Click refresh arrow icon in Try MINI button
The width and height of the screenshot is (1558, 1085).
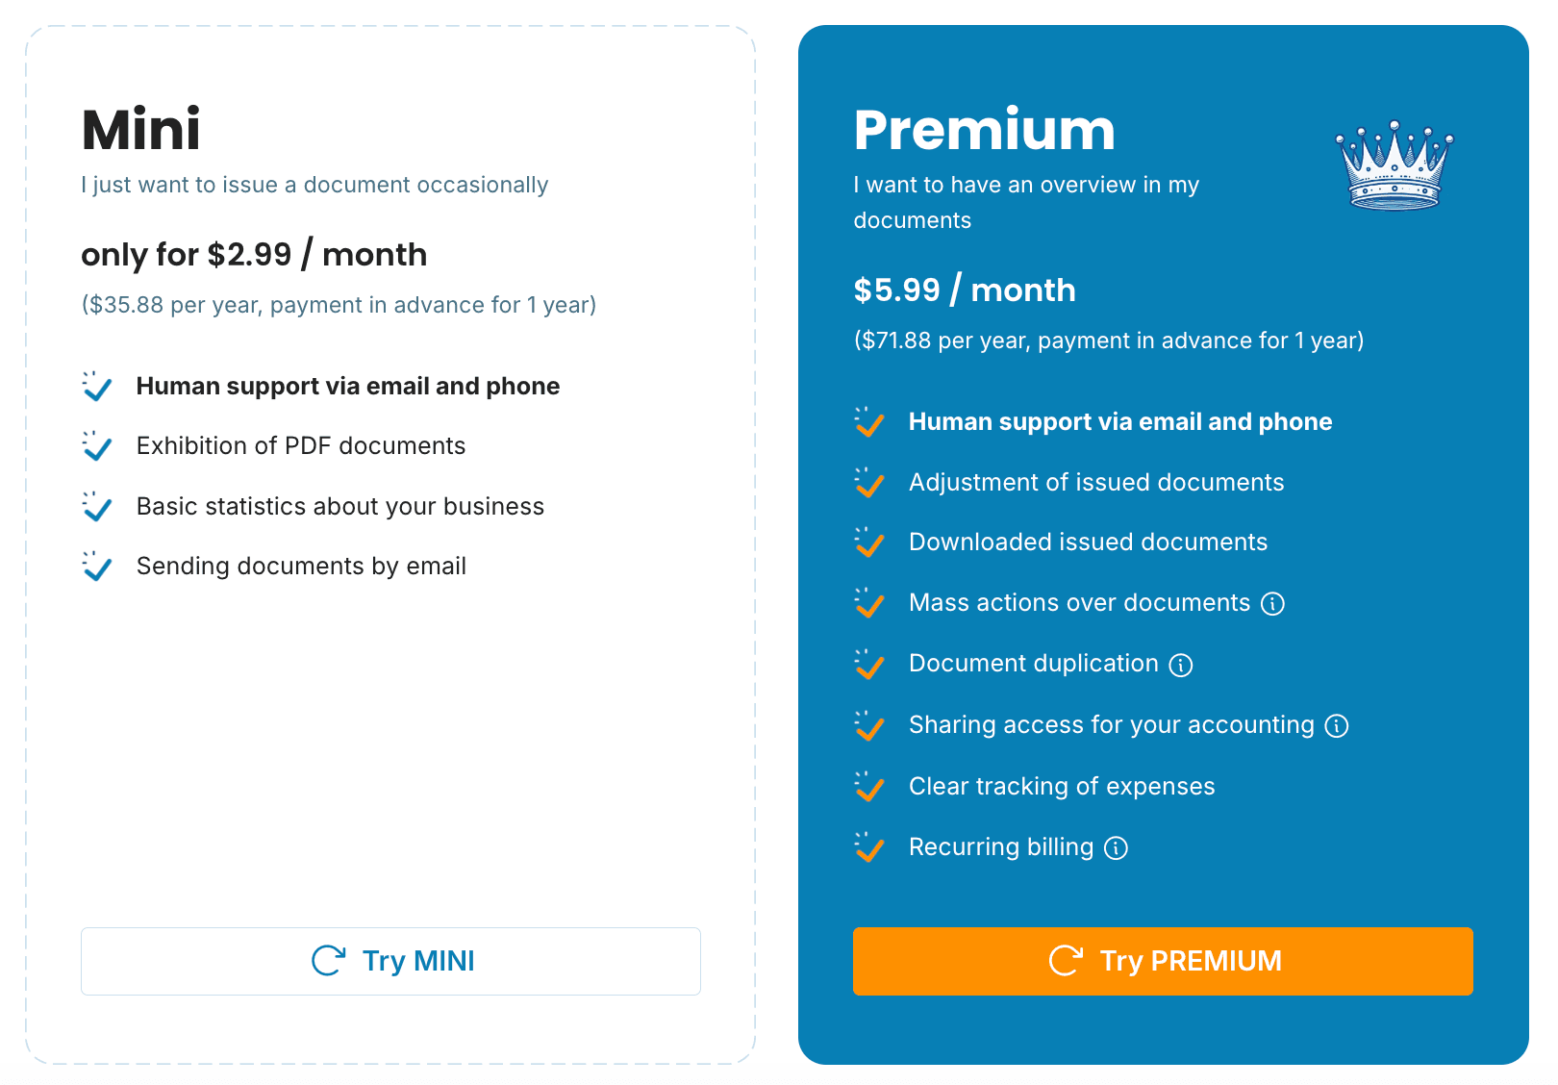(329, 960)
